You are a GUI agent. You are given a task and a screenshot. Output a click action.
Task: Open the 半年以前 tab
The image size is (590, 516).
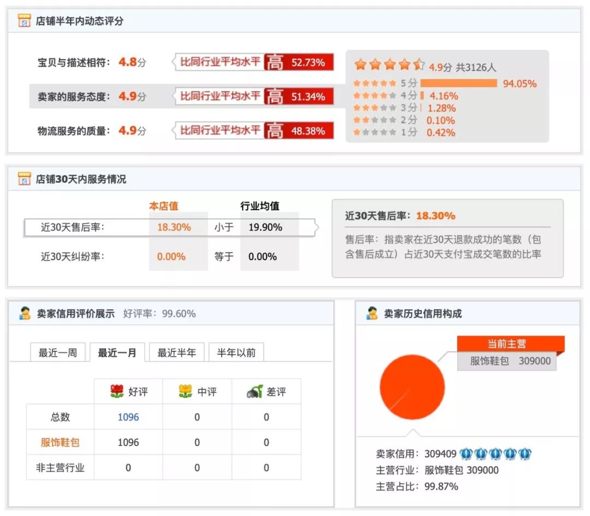(x=235, y=352)
